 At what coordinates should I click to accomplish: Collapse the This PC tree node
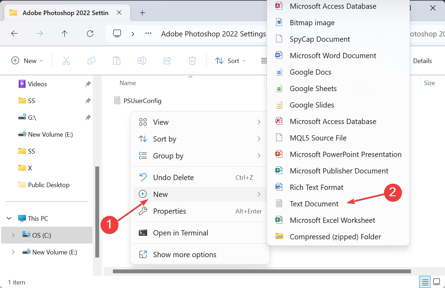pyautogui.click(x=9, y=218)
